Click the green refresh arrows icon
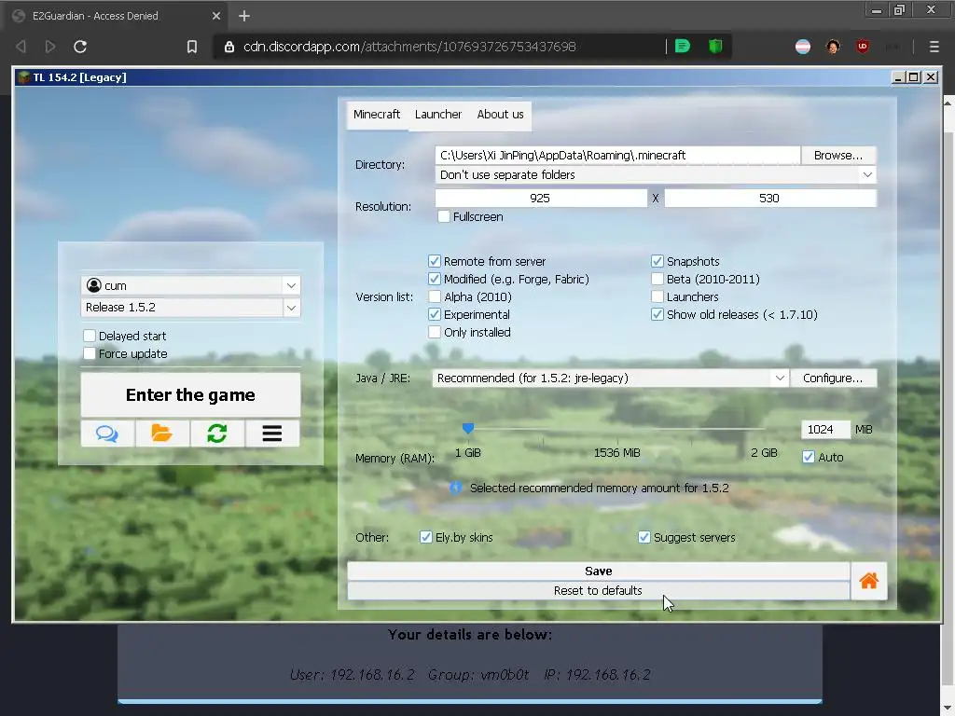Image resolution: width=955 pixels, height=716 pixels. (x=216, y=434)
